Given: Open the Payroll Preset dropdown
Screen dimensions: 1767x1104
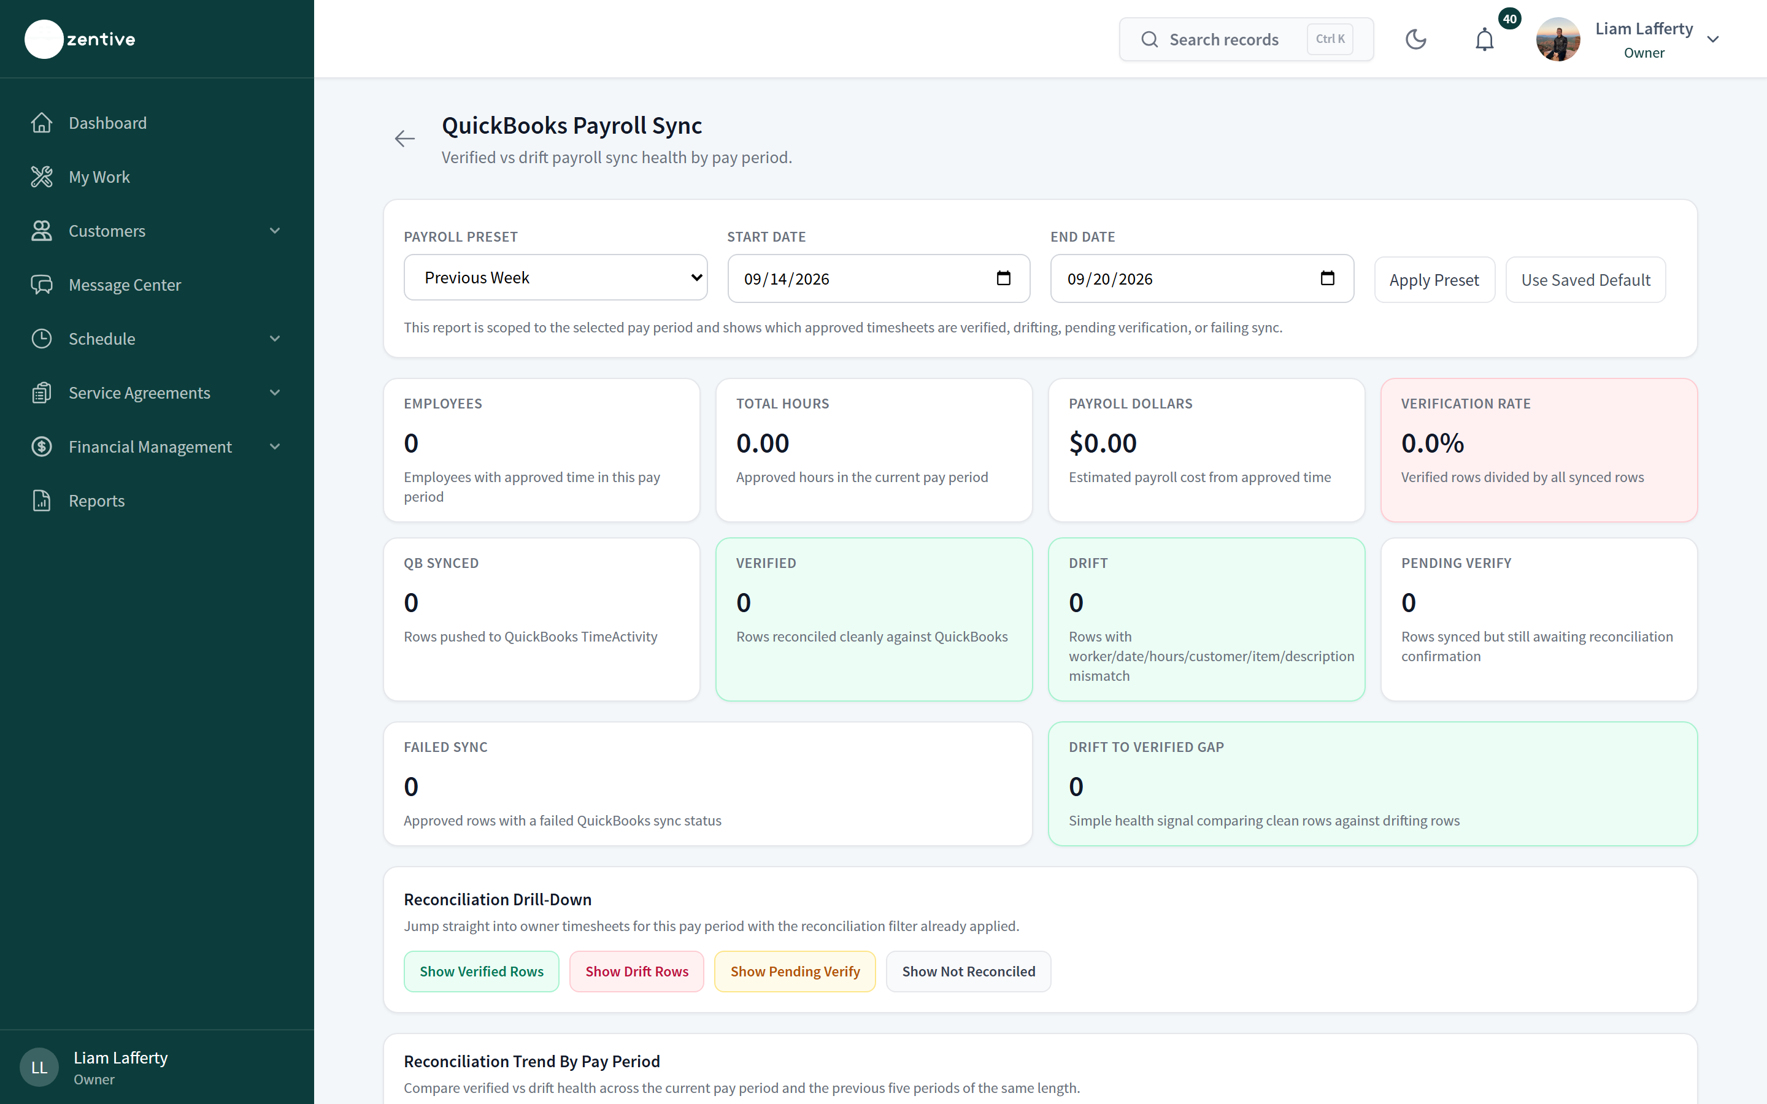Looking at the screenshot, I should (556, 277).
